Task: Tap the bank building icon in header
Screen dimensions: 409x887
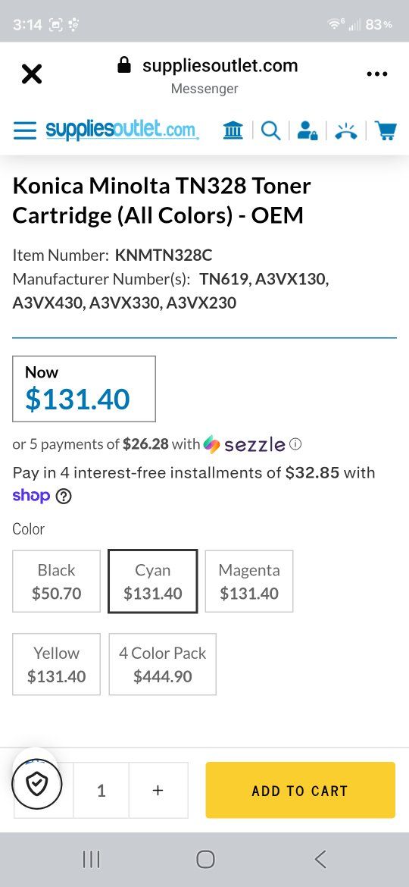Action: click(233, 130)
